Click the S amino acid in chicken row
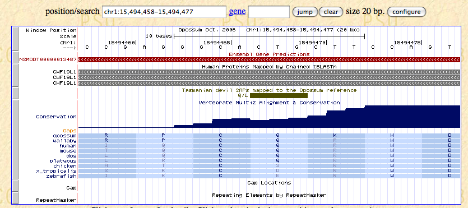468x208 pixels. point(277,166)
